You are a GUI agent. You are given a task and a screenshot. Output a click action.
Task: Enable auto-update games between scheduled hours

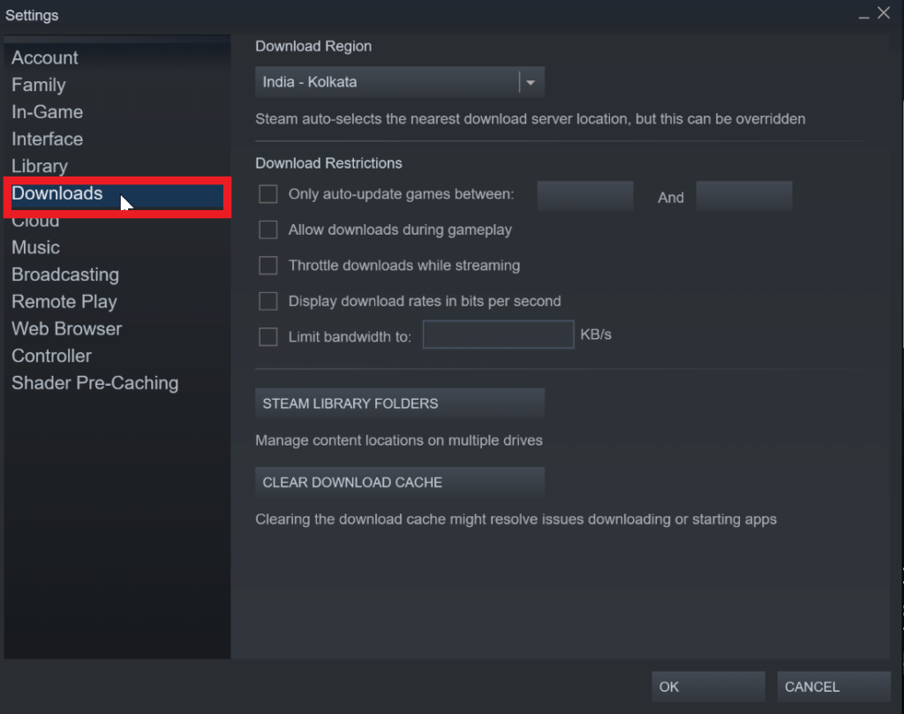(x=267, y=193)
